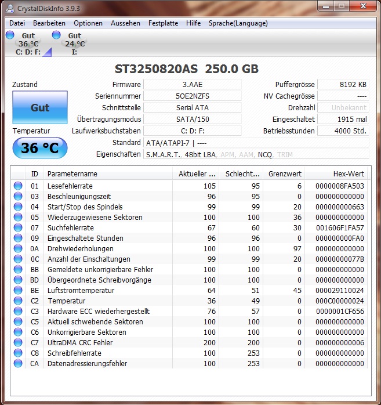Click the Schlecht... column header
Viewport: 381px width, 405px height.
[241, 174]
